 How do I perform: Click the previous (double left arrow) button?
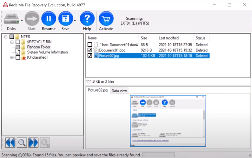10,143
